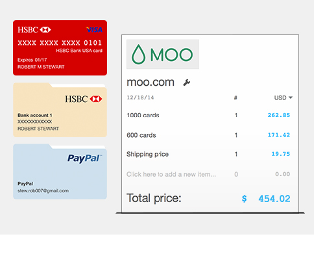Edit the 19.75 shipping price value
Screen dimensions: 314x256
tap(281, 154)
